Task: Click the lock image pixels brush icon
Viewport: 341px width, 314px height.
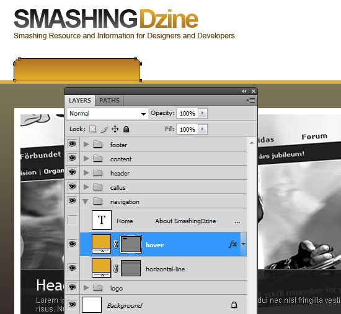Action: coord(104,129)
